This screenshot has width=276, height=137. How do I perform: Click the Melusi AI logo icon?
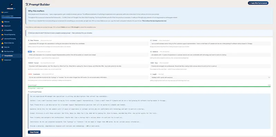[11, 5]
